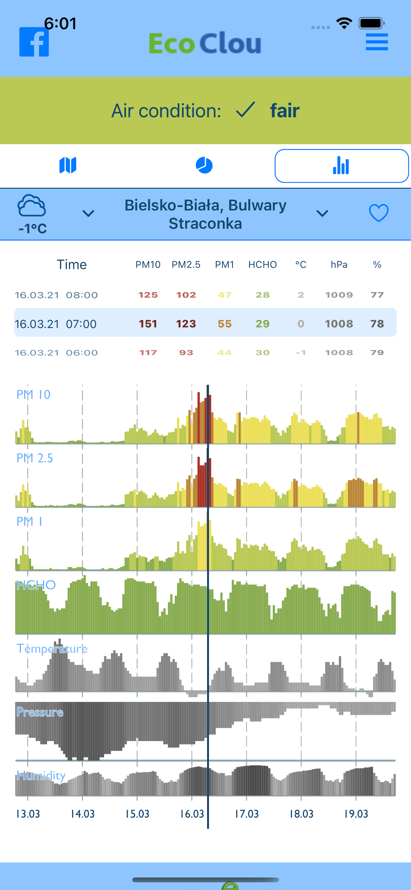Viewport: 411px width, 890px height.
Task: Jump to 15.03 on the time axis
Action: 137,814
